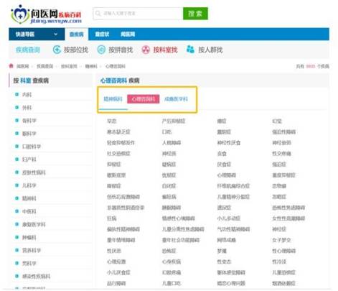
Task: Open the 儿童精神分裂症 disease entry
Action: point(233,197)
